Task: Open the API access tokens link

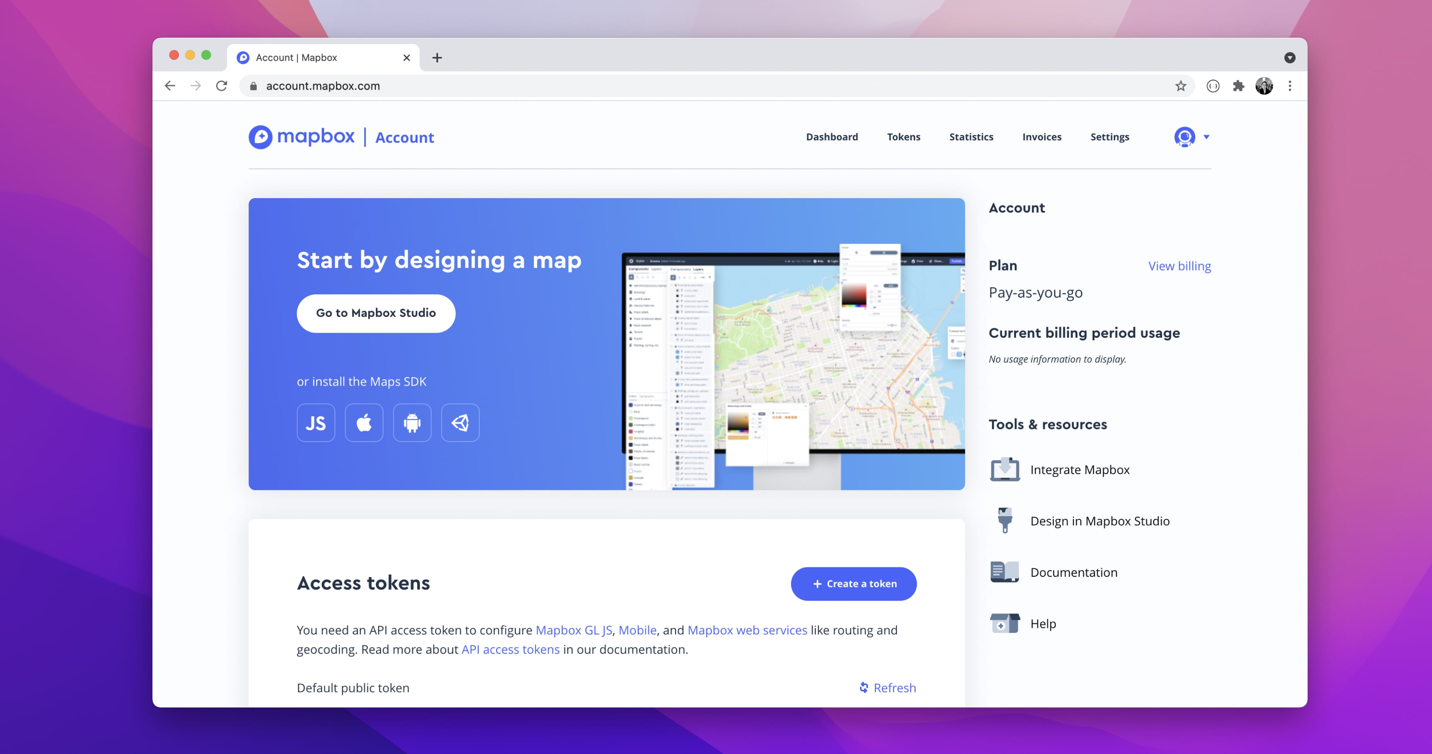Action: coord(510,650)
